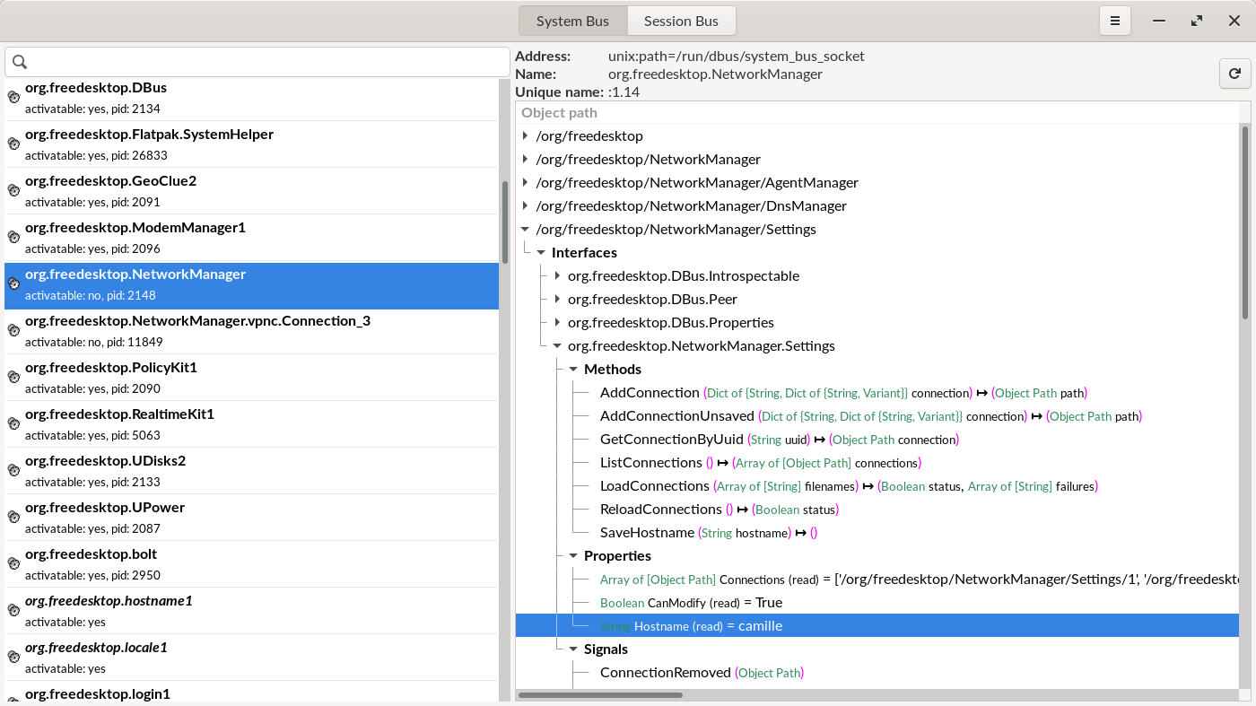Click the icon beside org.freedesktop.PolicyKit1
This screenshot has height=706, width=1256.
pyautogui.click(x=13, y=377)
